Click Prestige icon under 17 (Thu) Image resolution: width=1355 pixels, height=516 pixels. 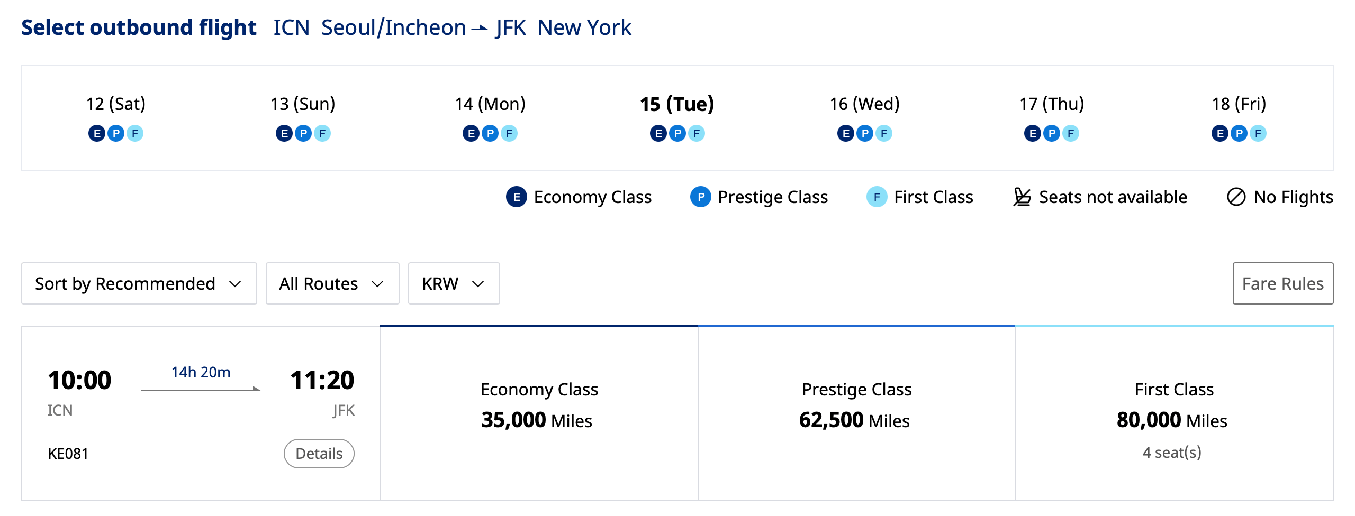[x=1052, y=133]
